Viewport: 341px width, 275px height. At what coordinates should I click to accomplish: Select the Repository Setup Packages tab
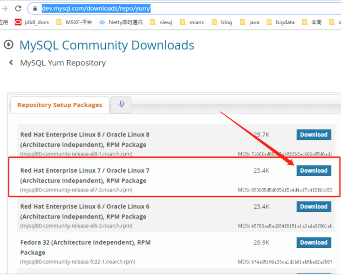(x=60, y=105)
